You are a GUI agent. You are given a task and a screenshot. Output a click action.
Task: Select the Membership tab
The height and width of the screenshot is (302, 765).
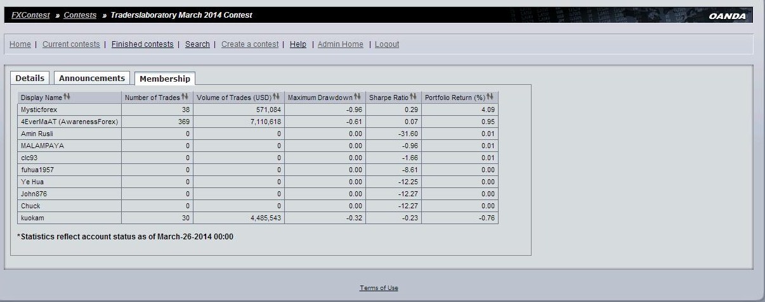[165, 79]
